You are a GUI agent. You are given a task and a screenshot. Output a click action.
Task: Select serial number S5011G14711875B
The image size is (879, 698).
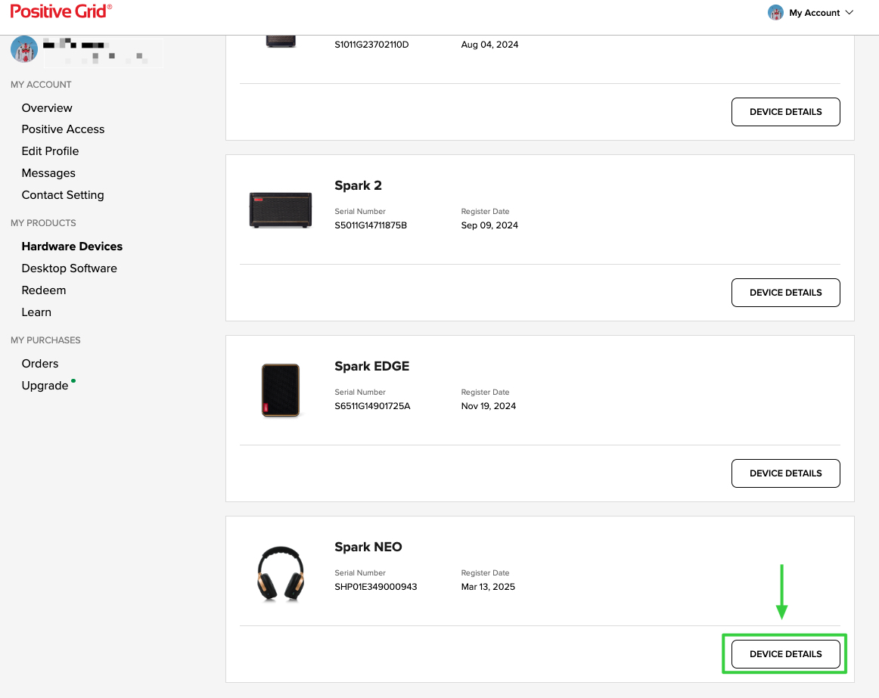[x=371, y=225]
